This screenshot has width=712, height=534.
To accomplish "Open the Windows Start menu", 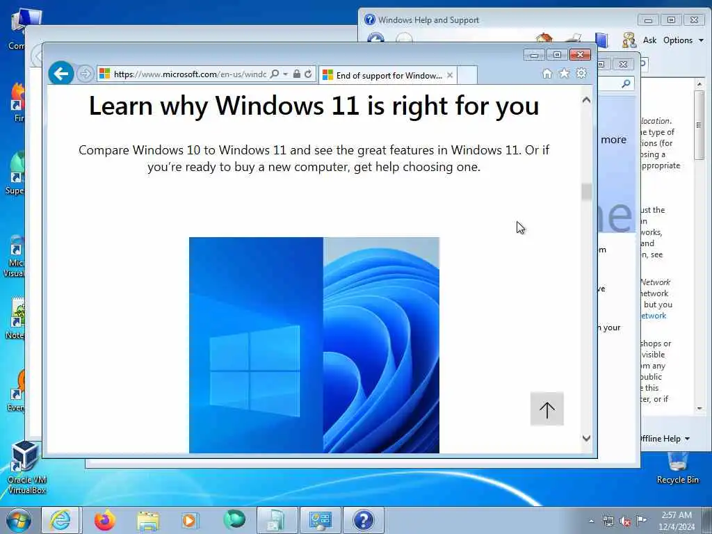I will click(18, 520).
